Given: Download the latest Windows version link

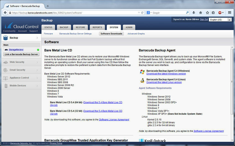Looking at the screenshot, I should (x=166, y=74).
